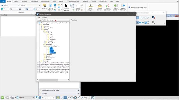Select the gear-shaped snap icon in bottom toolbar
179x100 pixels.
(75, 97)
